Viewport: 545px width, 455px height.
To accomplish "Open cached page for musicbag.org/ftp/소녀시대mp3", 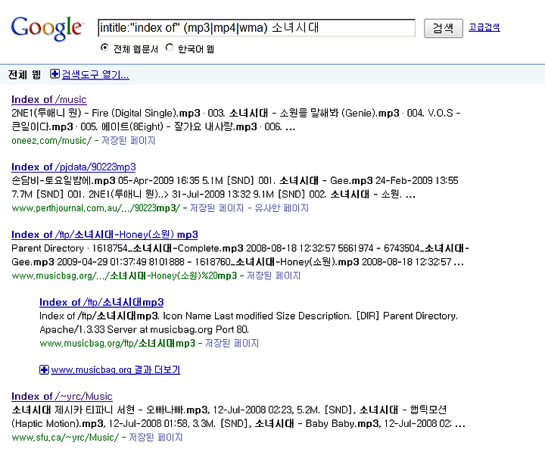I will (232, 344).
